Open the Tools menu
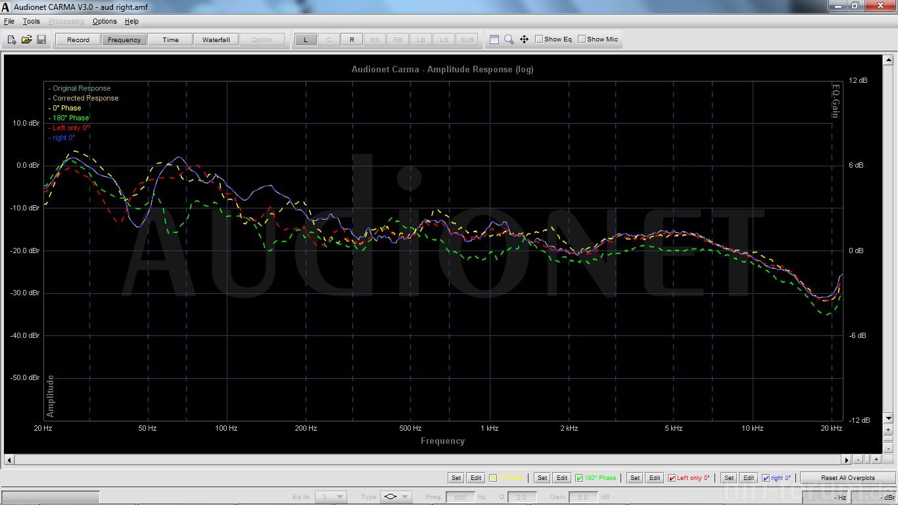 click(31, 22)
